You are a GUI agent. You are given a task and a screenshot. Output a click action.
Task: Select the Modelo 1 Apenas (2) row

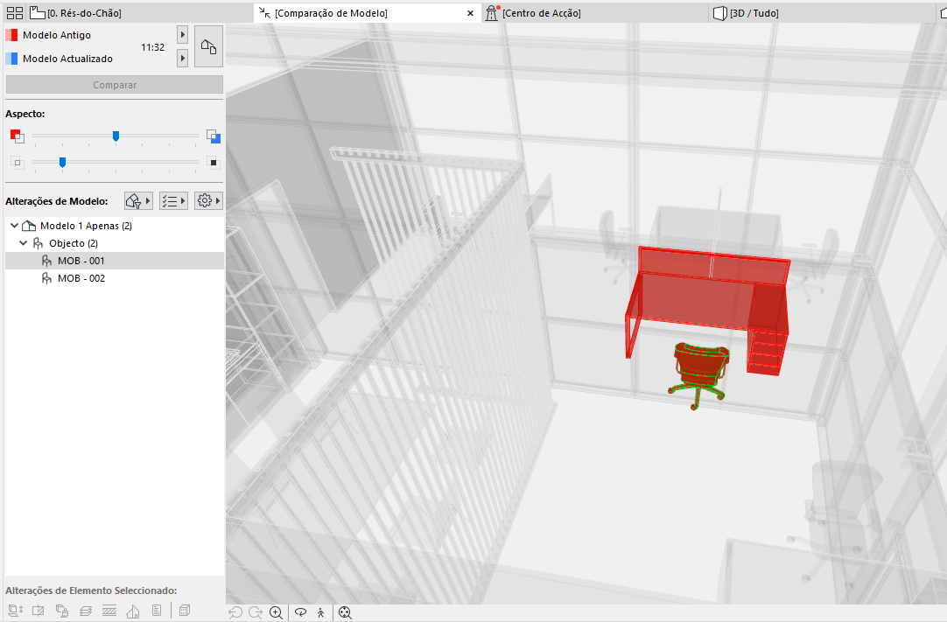tap(114, 226)
